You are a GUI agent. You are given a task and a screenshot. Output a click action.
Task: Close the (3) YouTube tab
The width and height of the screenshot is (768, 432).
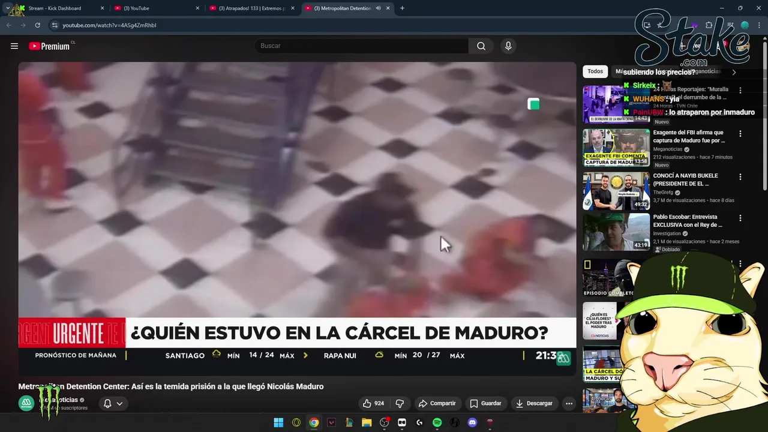click(197, 8)
